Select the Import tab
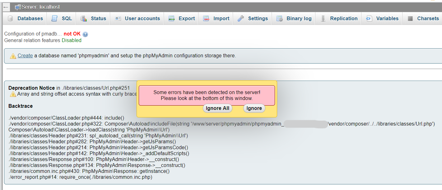This screenshot has width=442, height=190. point(216,19)
